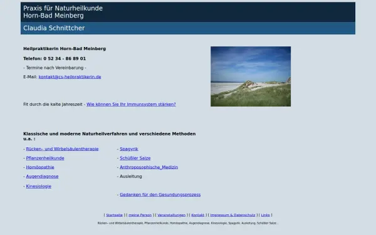
Task: Click the small keyword line at page bottom
Action: pos(188,223)
